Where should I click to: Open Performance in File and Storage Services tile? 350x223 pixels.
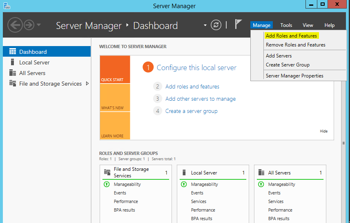126,201
